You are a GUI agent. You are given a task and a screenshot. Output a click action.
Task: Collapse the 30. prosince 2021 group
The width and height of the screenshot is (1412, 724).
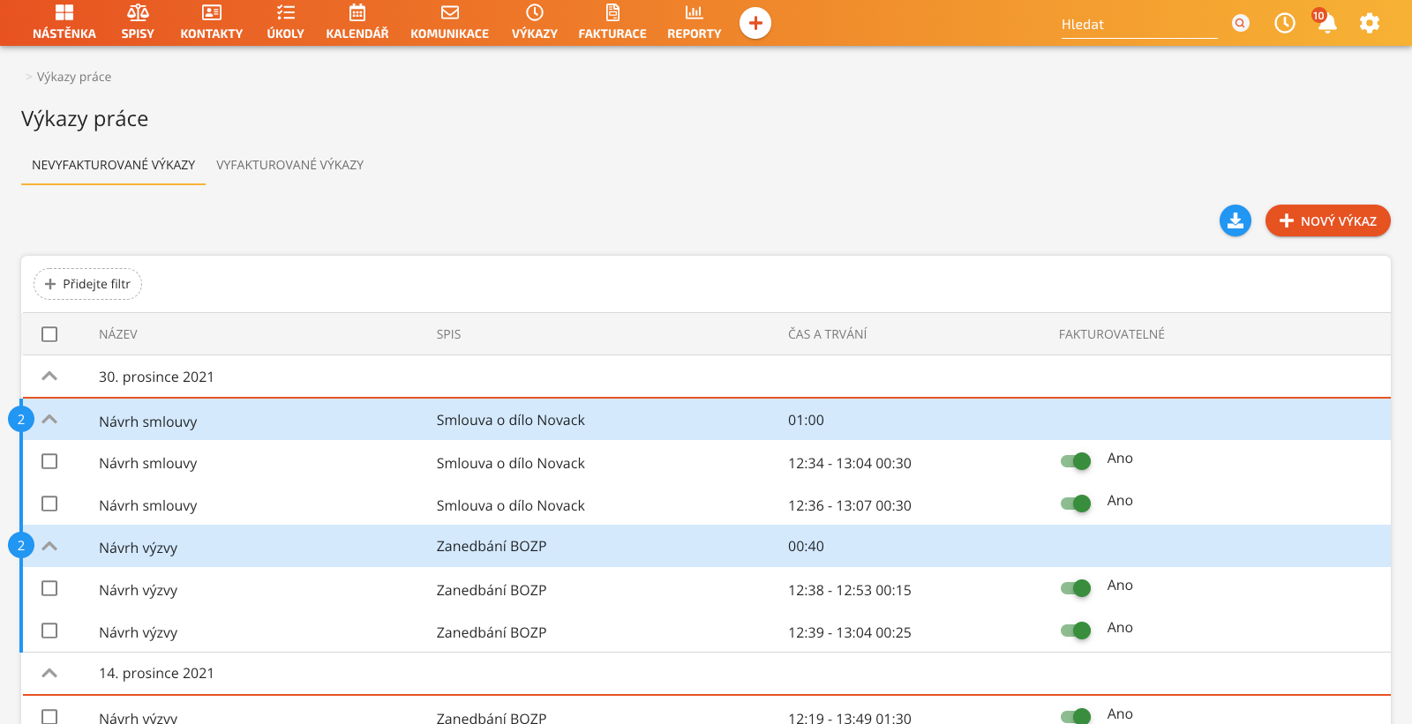point(49,377)
